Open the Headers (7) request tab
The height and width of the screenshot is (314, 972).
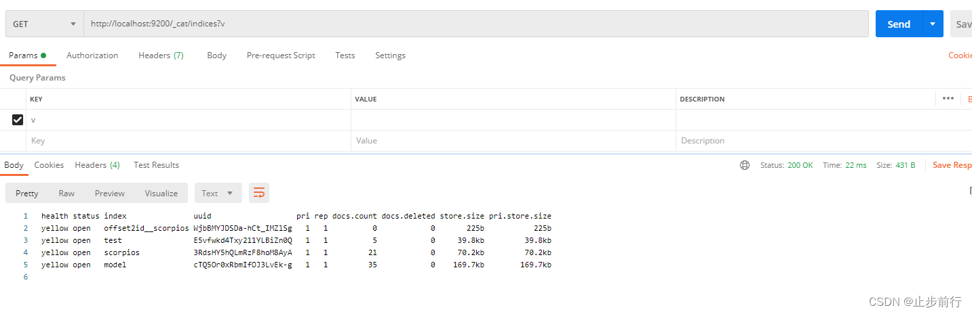[x=161, y=55]
